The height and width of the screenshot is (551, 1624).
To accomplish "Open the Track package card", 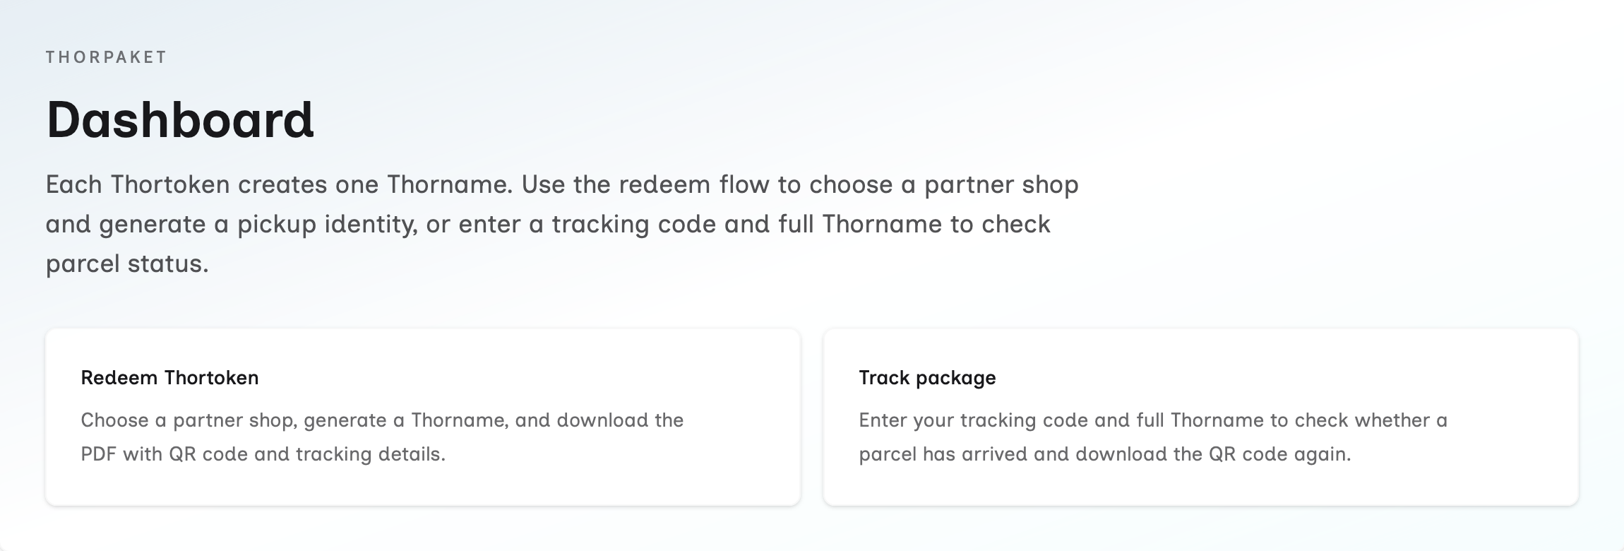I will pos(1200,417).
